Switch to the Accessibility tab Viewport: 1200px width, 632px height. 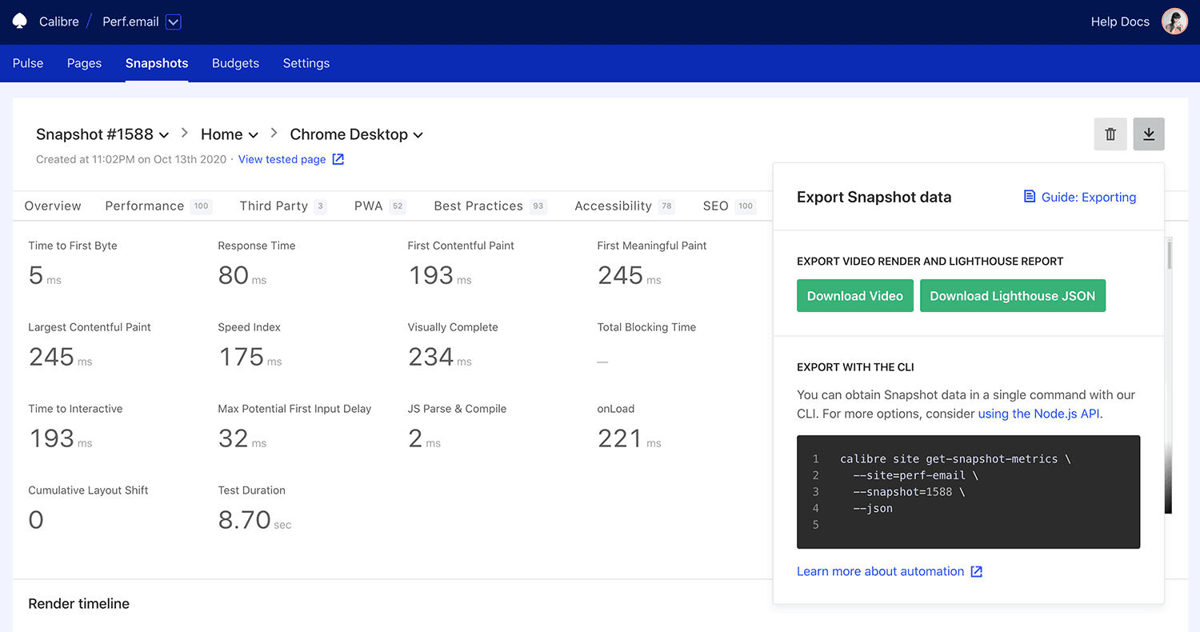[613, 206]
